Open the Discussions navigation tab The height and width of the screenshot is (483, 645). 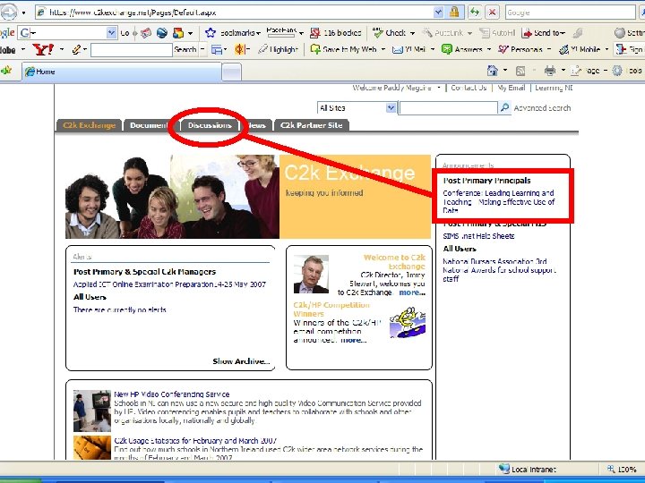[x=210, y=125]
